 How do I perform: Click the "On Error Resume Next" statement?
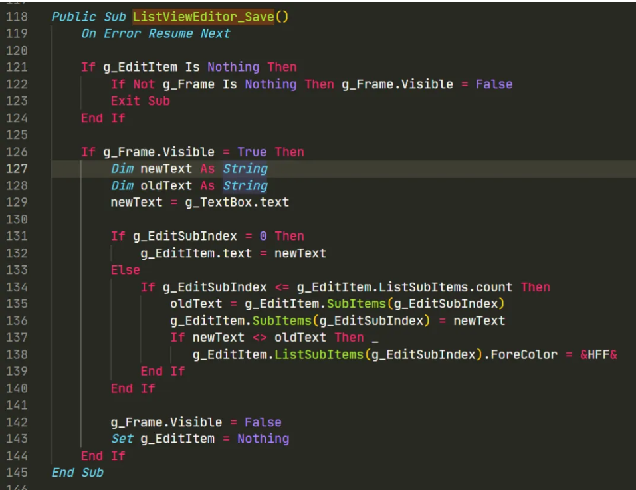click(156, 33)
